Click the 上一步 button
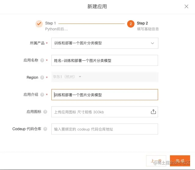Viewport: 195px width, 170px height. 156,161
